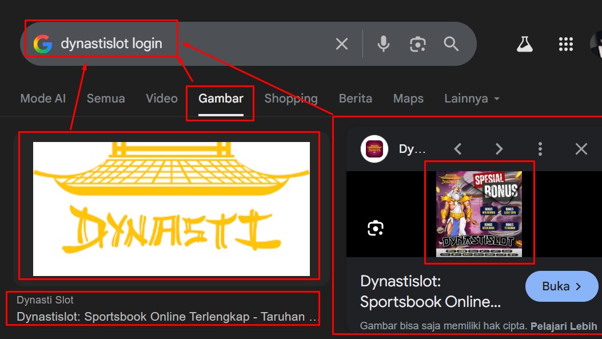Go to previous image in preview panel

457,149
